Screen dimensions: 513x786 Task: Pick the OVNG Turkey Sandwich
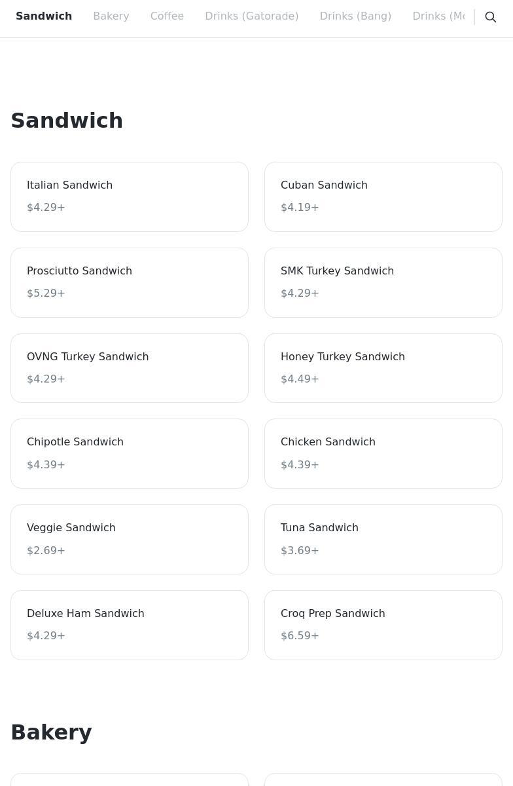(x=130, y=368)
